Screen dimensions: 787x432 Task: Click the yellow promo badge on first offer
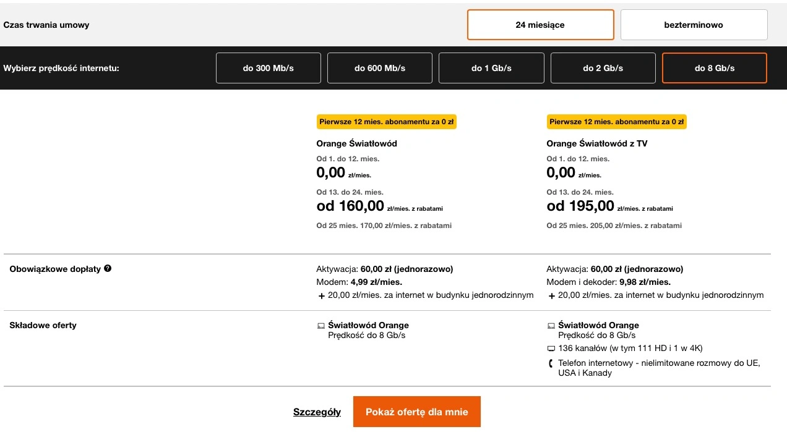pyautogui.click(x=387, y=122)
